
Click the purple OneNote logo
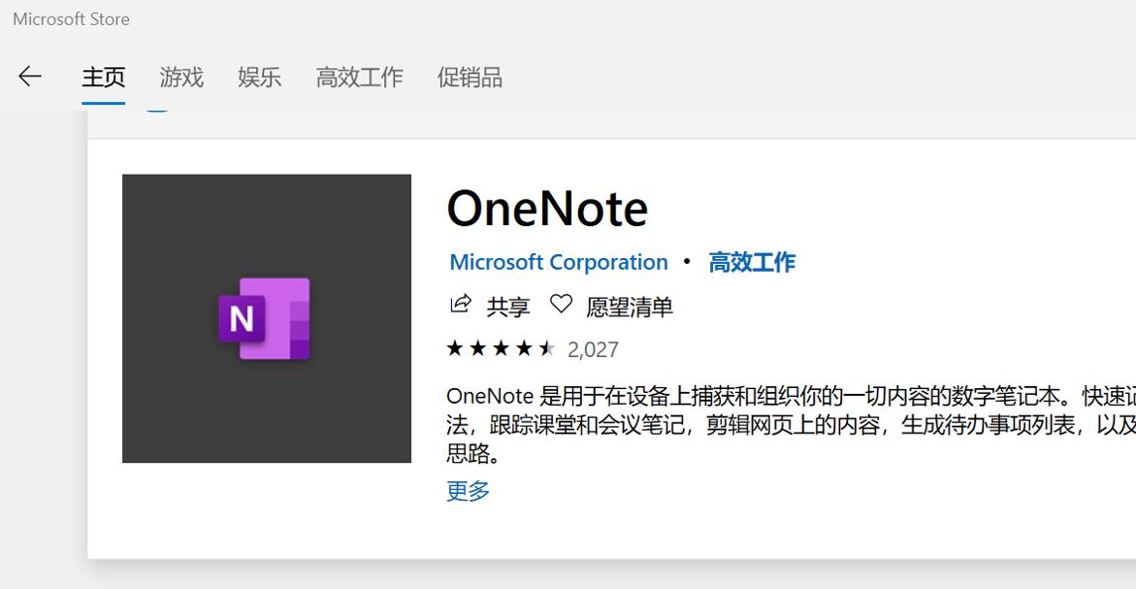(x=265, y=317)
